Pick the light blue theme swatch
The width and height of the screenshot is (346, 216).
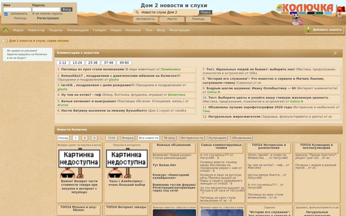point(328,13)
